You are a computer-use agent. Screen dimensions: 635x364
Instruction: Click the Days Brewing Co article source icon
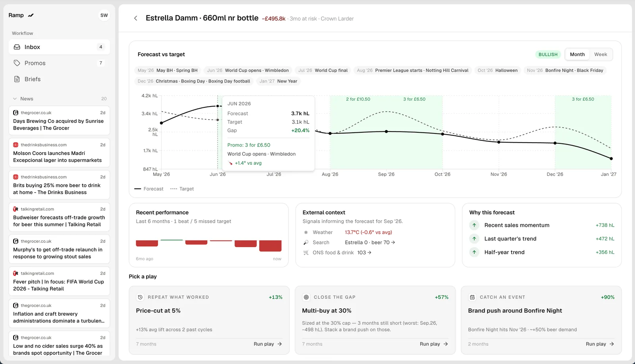[x=16, y=113]
